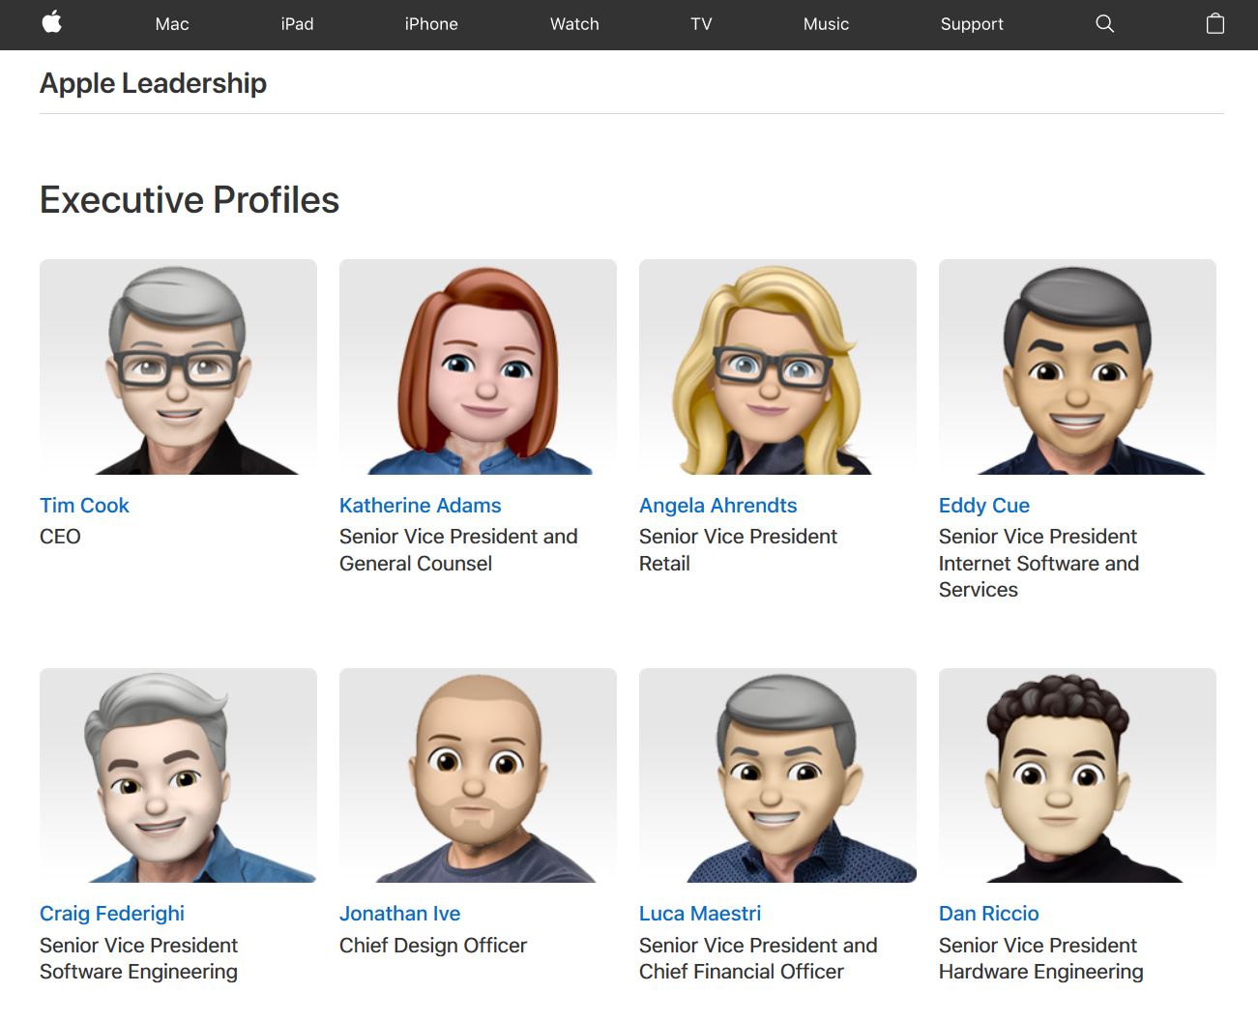Viewport: 1258px width, 1022px height.
Task: Open the TV navigation item
Action: click(x=701, y=24)
